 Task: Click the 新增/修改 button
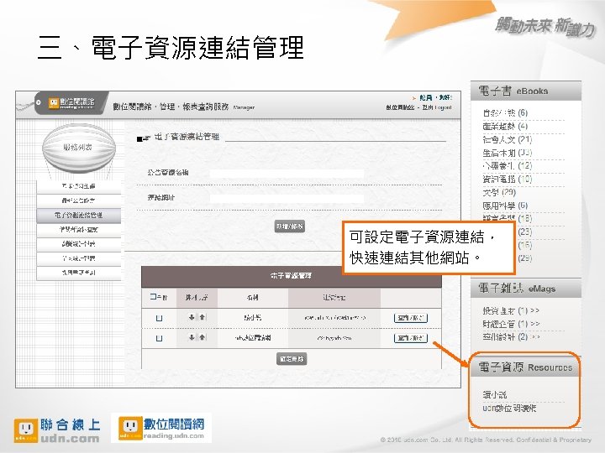[x=290, y=226]
